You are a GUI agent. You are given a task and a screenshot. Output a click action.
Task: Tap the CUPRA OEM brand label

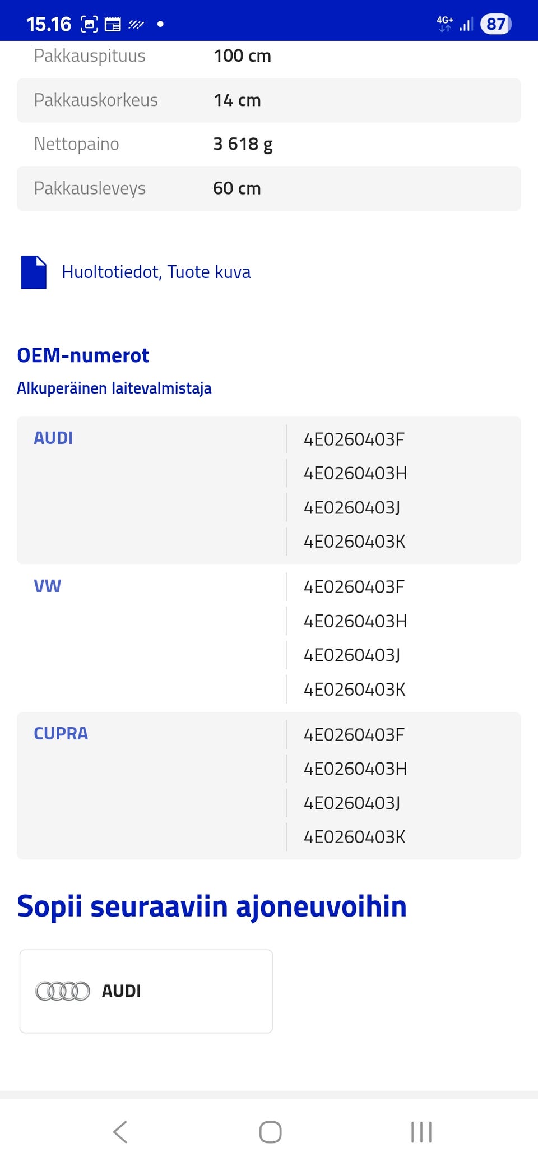click(61, 734)
